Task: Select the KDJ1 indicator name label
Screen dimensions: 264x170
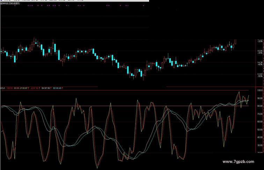Action: (x=3, y=88)
